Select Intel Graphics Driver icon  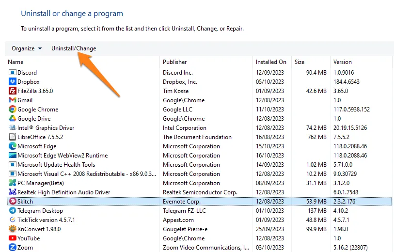(x=12, y=127)
